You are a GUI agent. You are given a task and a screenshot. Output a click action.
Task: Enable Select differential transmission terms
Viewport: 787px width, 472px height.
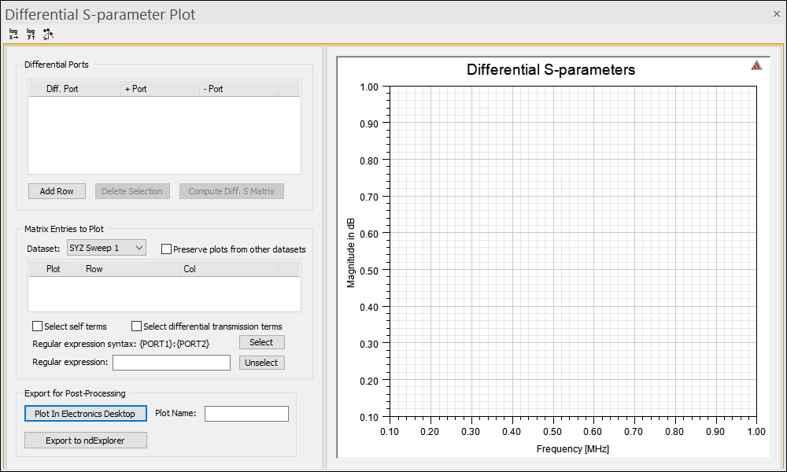(x=136, y=326)
